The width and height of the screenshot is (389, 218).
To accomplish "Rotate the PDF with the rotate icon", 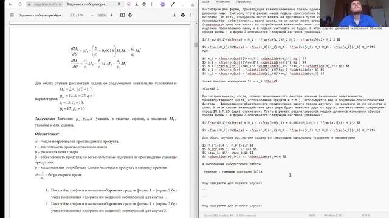I will tap(129, 15).
